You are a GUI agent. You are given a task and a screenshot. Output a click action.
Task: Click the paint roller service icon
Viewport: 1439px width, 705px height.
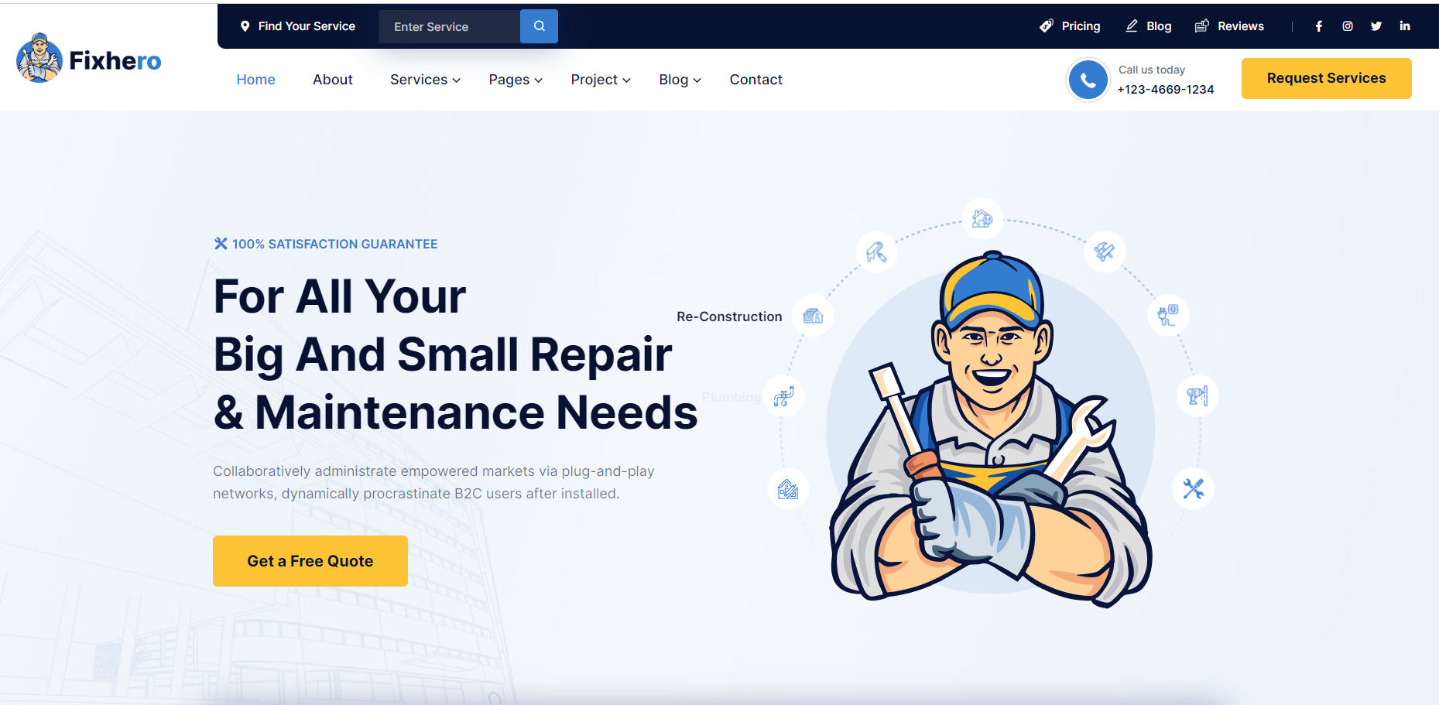click(876, 252)
